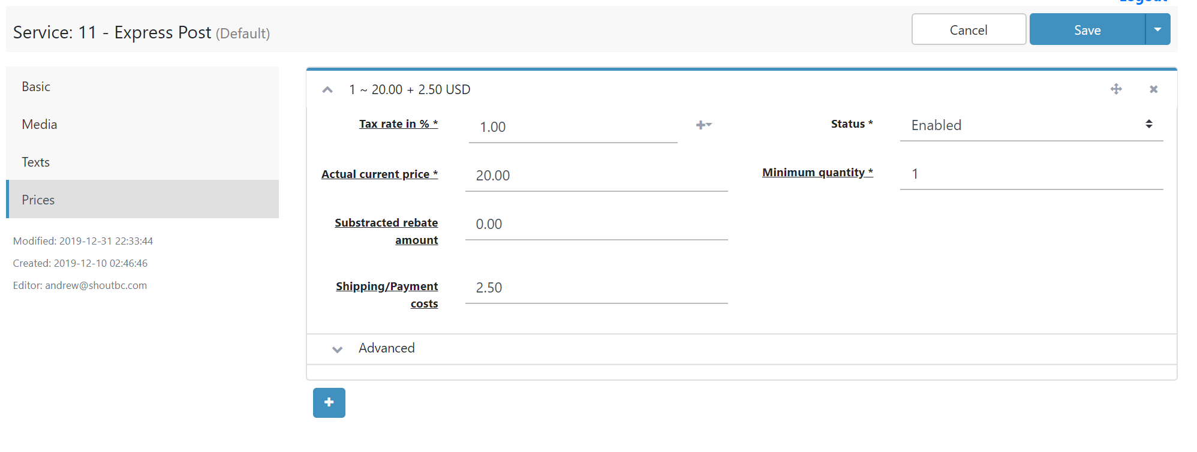
Task: Open the Status Enabled dropdown
Action: pyautogui.click(x=1031, y=125)
